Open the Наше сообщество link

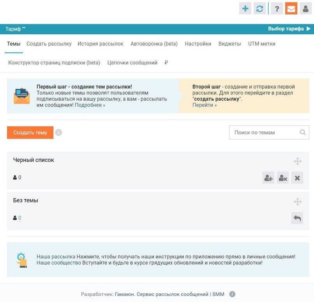[59, 263]
